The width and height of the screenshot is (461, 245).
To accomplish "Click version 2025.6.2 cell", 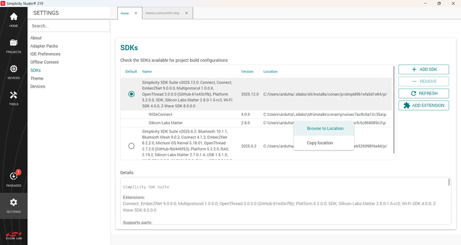I will tap(249, 146).
